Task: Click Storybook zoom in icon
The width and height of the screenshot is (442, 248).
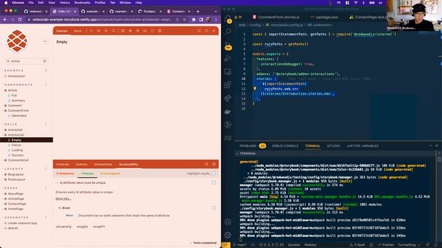Action: [98, 31]
